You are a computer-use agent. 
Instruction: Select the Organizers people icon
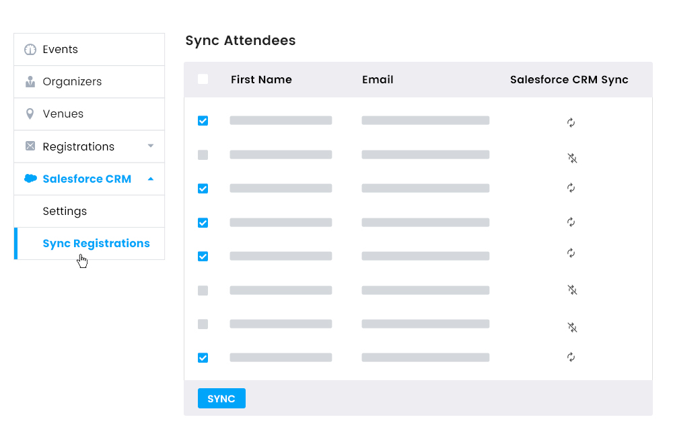pyautogui.click(x=29, y=81)
